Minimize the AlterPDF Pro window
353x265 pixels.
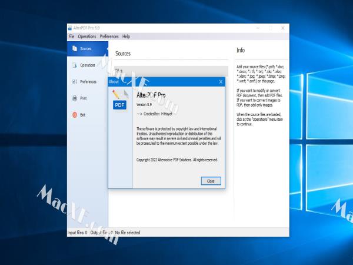coord(258,28)
